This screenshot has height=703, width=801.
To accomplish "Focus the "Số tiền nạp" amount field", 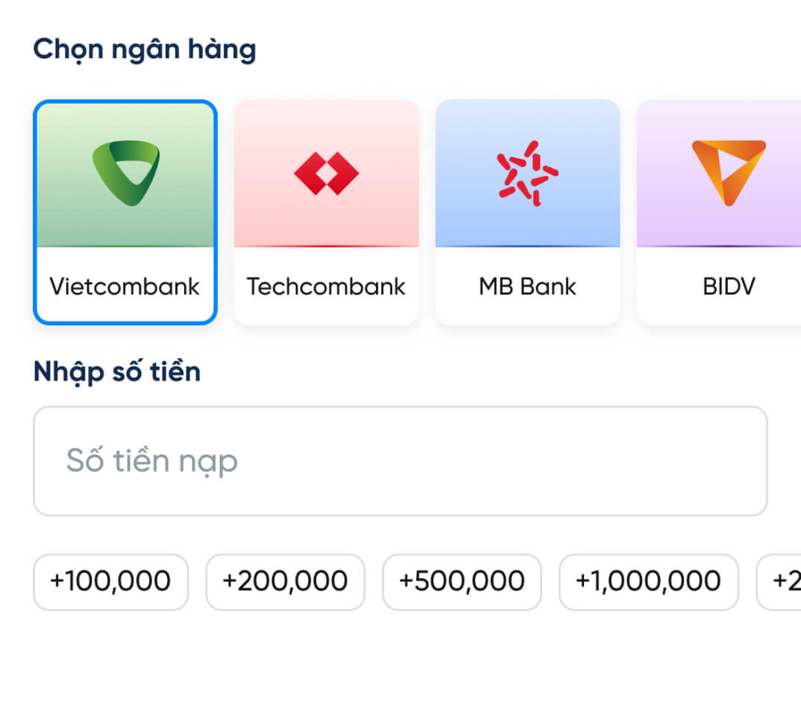I will tap(400, 461).
